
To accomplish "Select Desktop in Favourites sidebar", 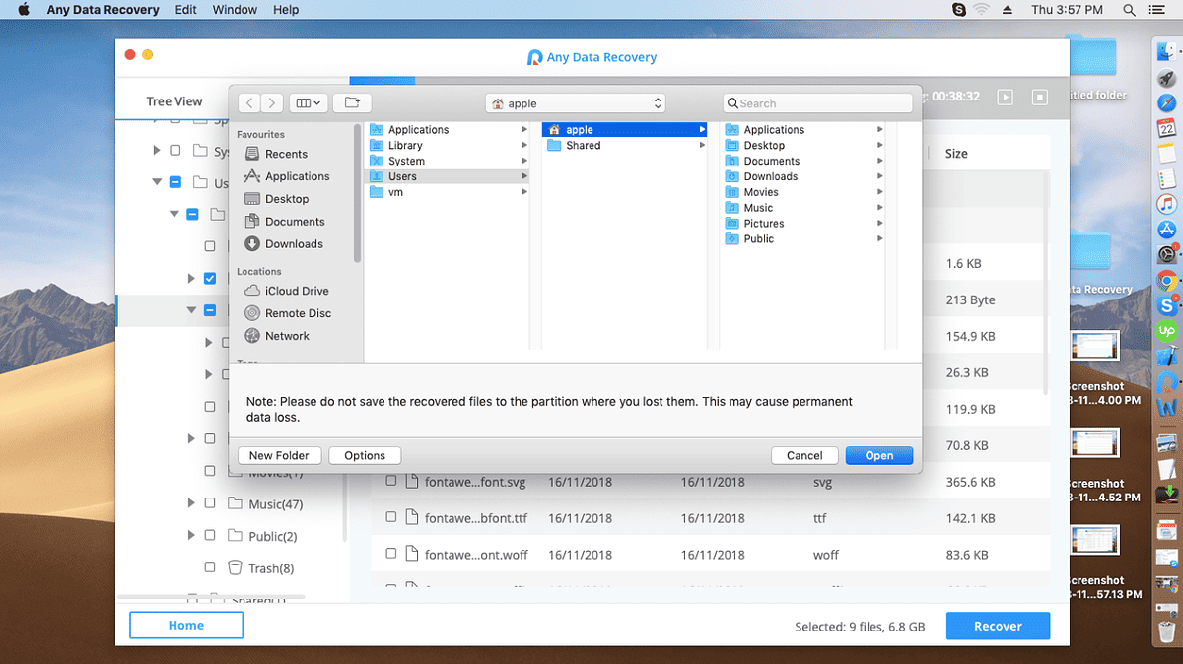I will 287,199.
